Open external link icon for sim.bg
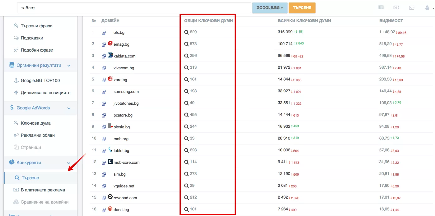 tap(104, 174)
